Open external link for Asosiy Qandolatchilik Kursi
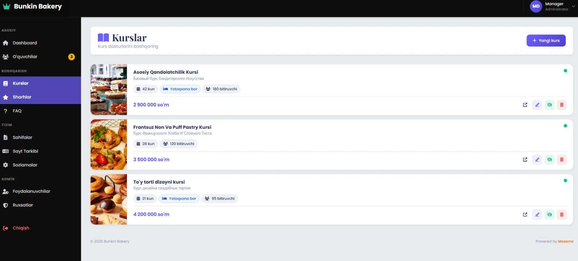 coord(525,105)
